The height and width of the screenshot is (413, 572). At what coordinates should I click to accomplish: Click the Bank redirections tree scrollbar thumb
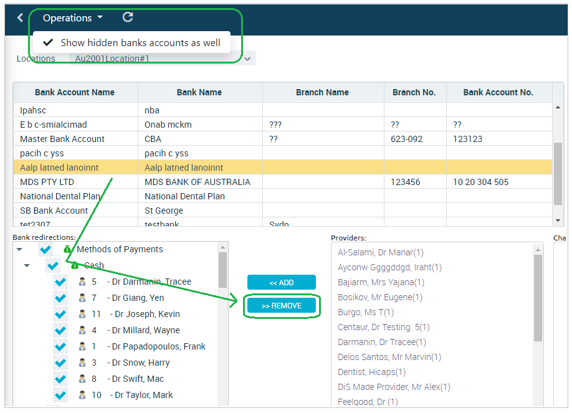(x=222, y=270)
